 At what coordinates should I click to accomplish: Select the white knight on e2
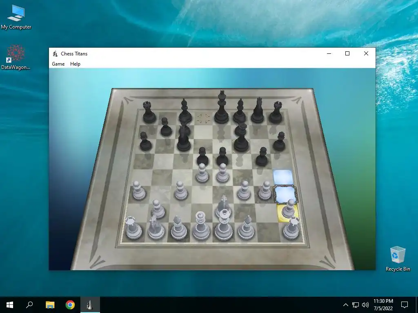pos(223,205)
